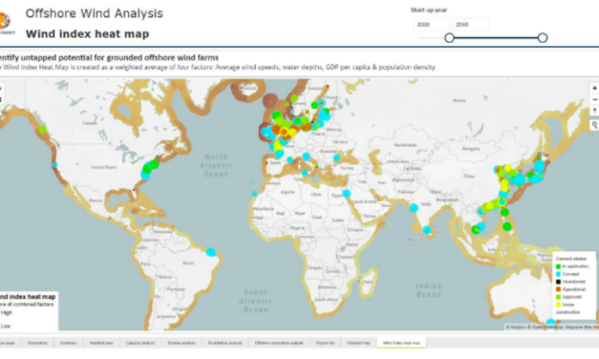Open the Project list tab
599x359 pixels.
pos(325,343)
